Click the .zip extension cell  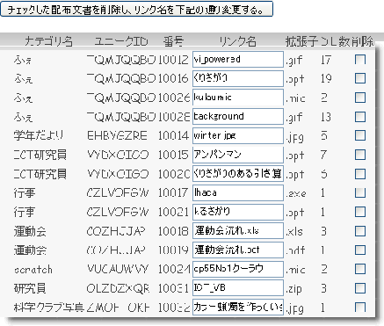(293, 289)
